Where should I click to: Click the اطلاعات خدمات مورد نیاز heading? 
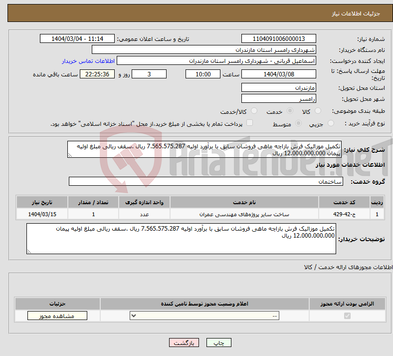[350, 165]
